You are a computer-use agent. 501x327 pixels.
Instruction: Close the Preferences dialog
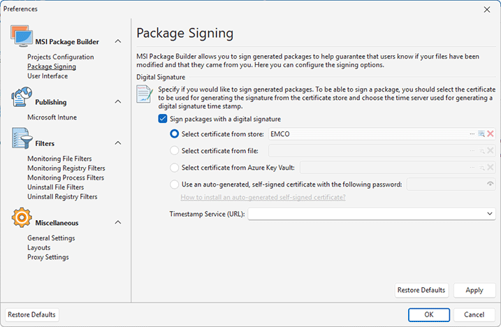[486, 10]
